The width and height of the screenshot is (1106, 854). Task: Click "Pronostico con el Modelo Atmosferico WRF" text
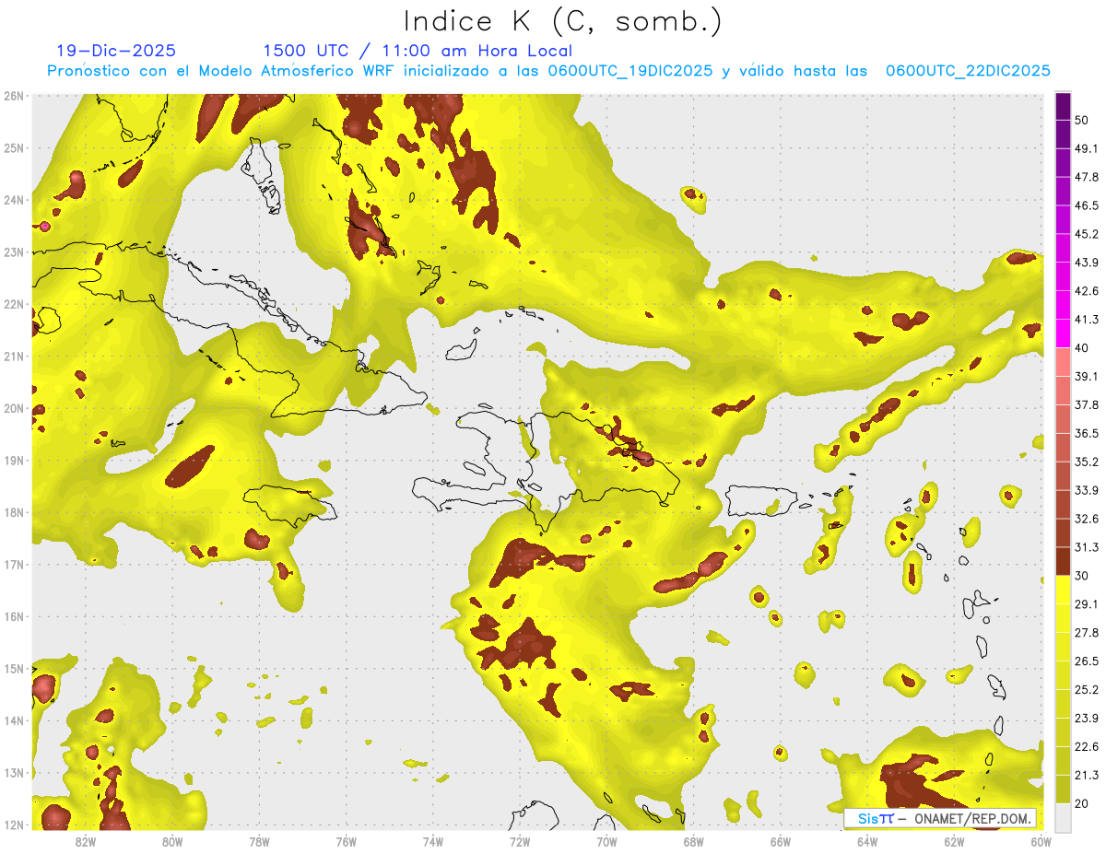(x=223, y=71)
